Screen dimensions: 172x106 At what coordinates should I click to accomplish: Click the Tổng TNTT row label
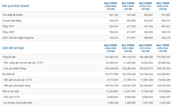click(x=8, y=26)
